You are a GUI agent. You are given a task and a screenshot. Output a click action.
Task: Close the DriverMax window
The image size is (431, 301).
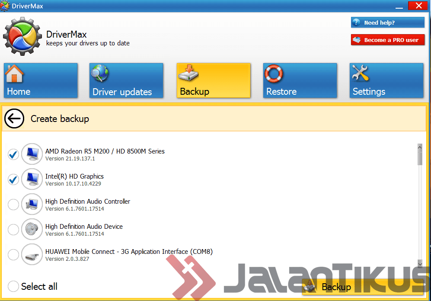click(418, 6)
